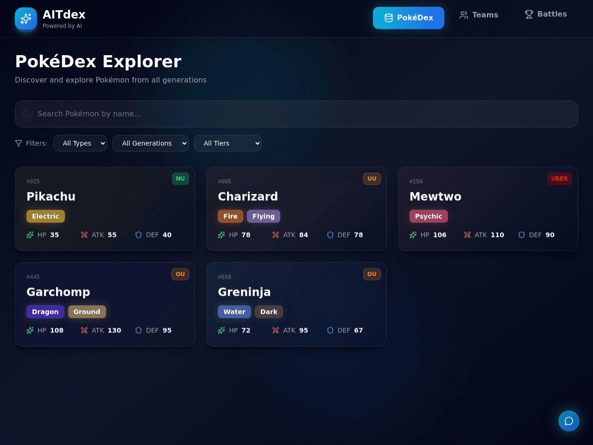The height and width of the screenshot is (445, 593).
Task: Click Greninja's DEF shield icon
Action: click(330, 331)
